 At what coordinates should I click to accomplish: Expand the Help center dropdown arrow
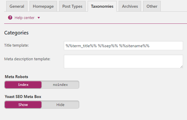click(x=39, y=18)
